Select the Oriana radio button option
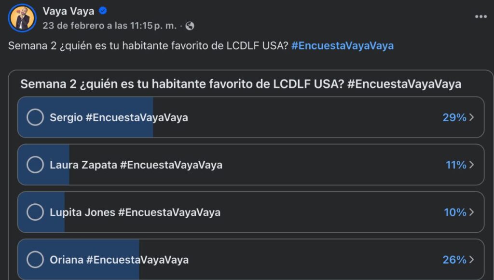 (35, 260)
